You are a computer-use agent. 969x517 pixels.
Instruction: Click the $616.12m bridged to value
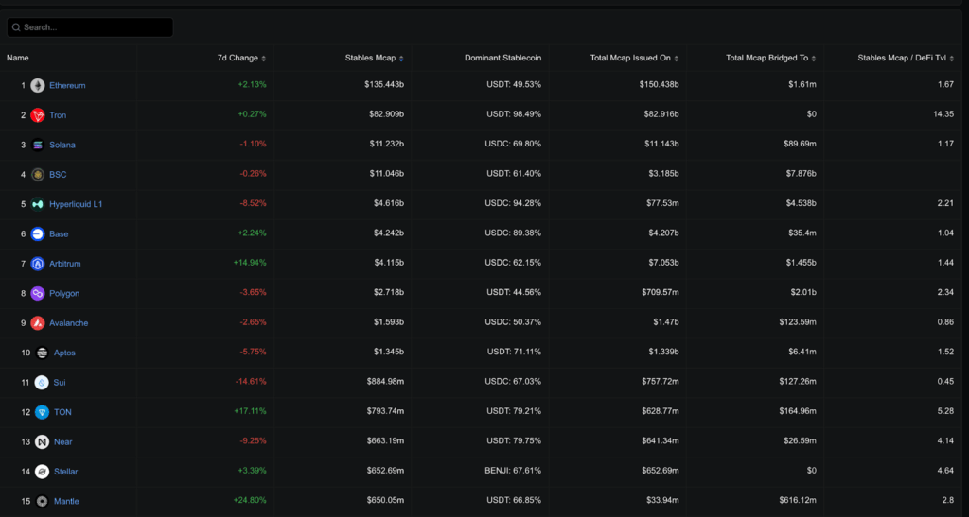pos(798,500)
